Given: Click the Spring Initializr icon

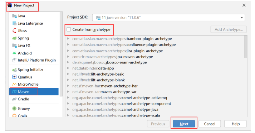Looking at the screenshot, I should (14, 70).
